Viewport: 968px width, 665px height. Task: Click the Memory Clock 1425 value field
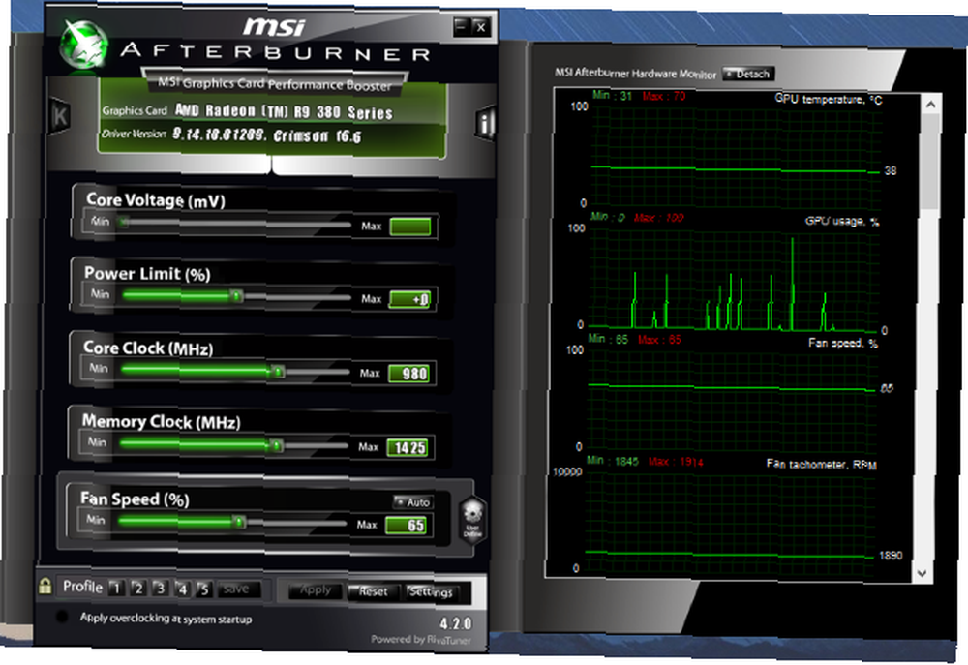click(408, 447)
